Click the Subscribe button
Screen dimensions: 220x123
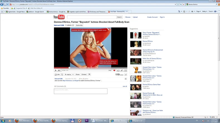(79, 25)
